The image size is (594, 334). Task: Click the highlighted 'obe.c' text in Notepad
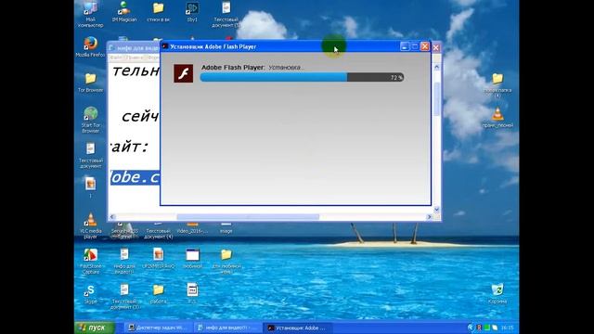coord(135,177)
